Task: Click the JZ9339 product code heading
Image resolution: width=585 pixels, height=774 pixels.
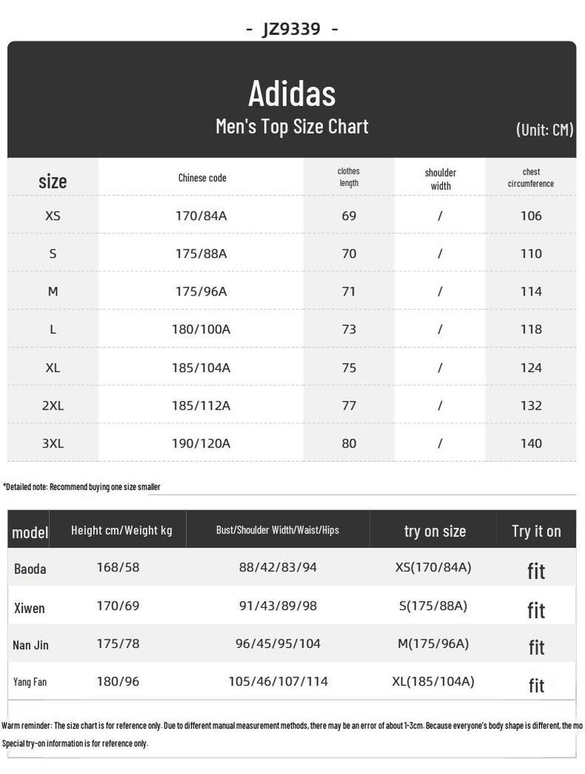Action: tap(292, 29)
